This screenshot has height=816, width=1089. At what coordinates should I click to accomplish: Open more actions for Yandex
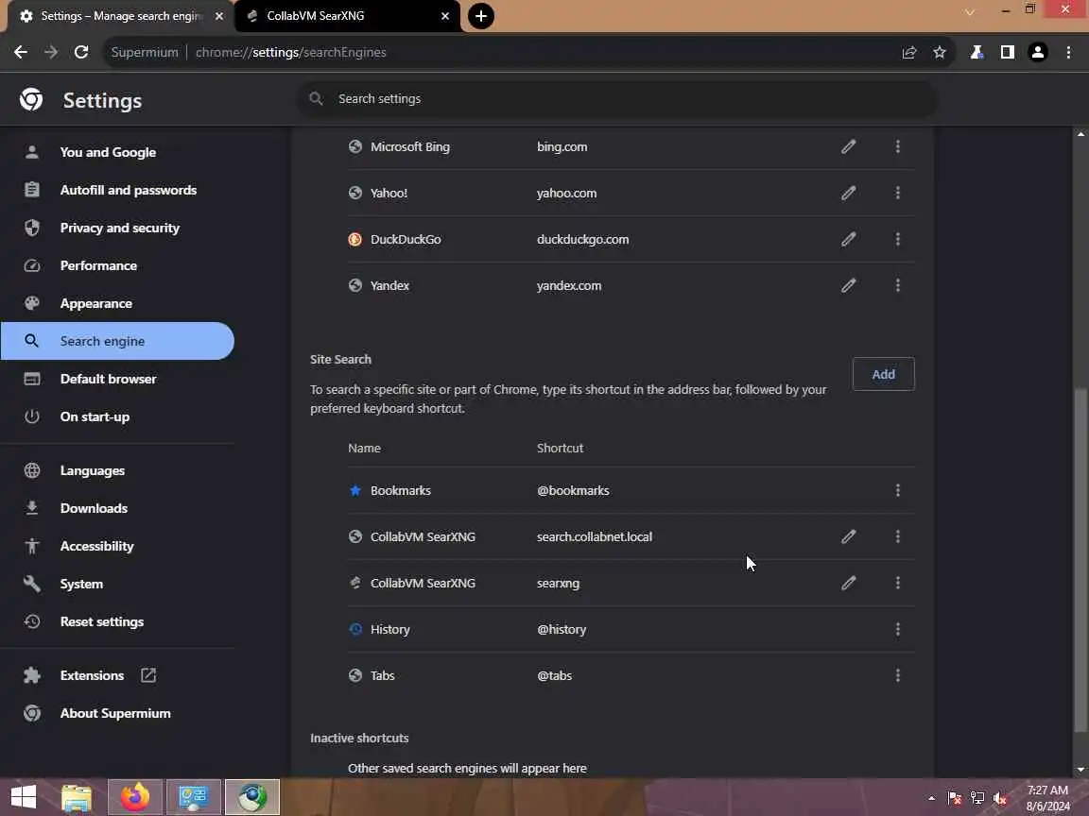(x=897, y=285)
